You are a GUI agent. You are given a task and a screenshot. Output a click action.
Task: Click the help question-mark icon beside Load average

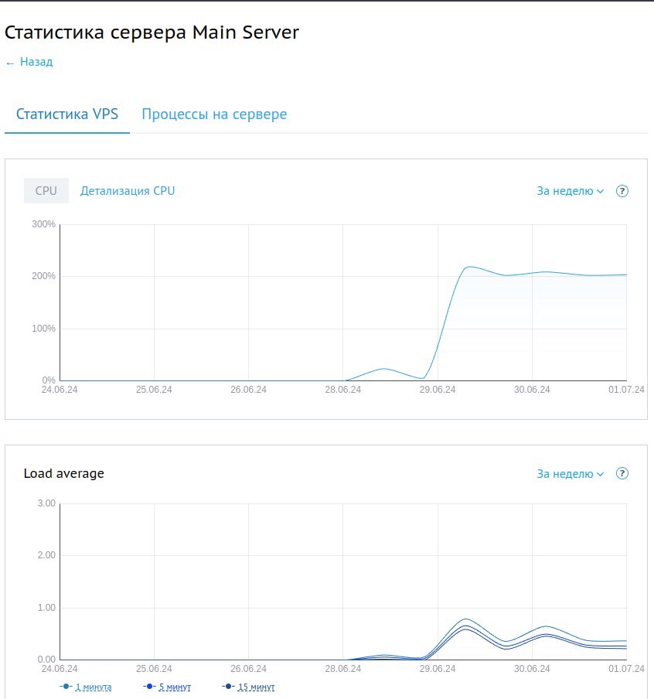click(x=622, y=474)
